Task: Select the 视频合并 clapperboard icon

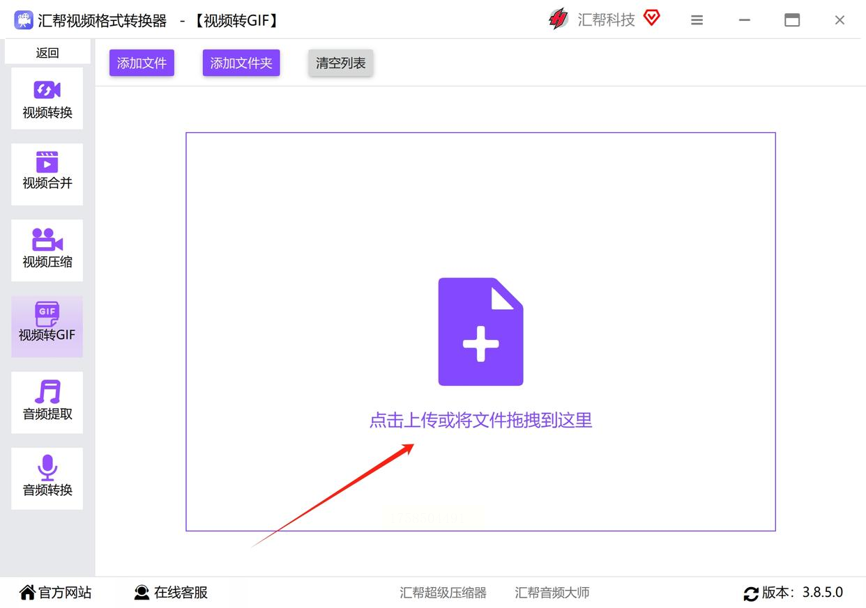Action: point(47,162)
